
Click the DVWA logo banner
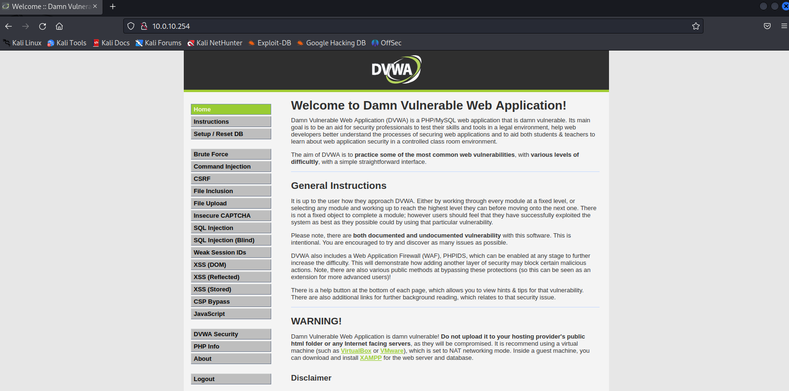pyautogui.click(x=396, y=70)
